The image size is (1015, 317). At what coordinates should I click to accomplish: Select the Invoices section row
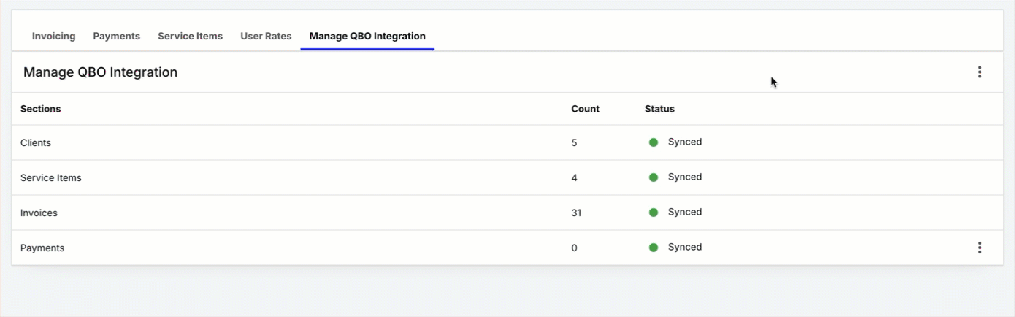click(x=39, y=213)
